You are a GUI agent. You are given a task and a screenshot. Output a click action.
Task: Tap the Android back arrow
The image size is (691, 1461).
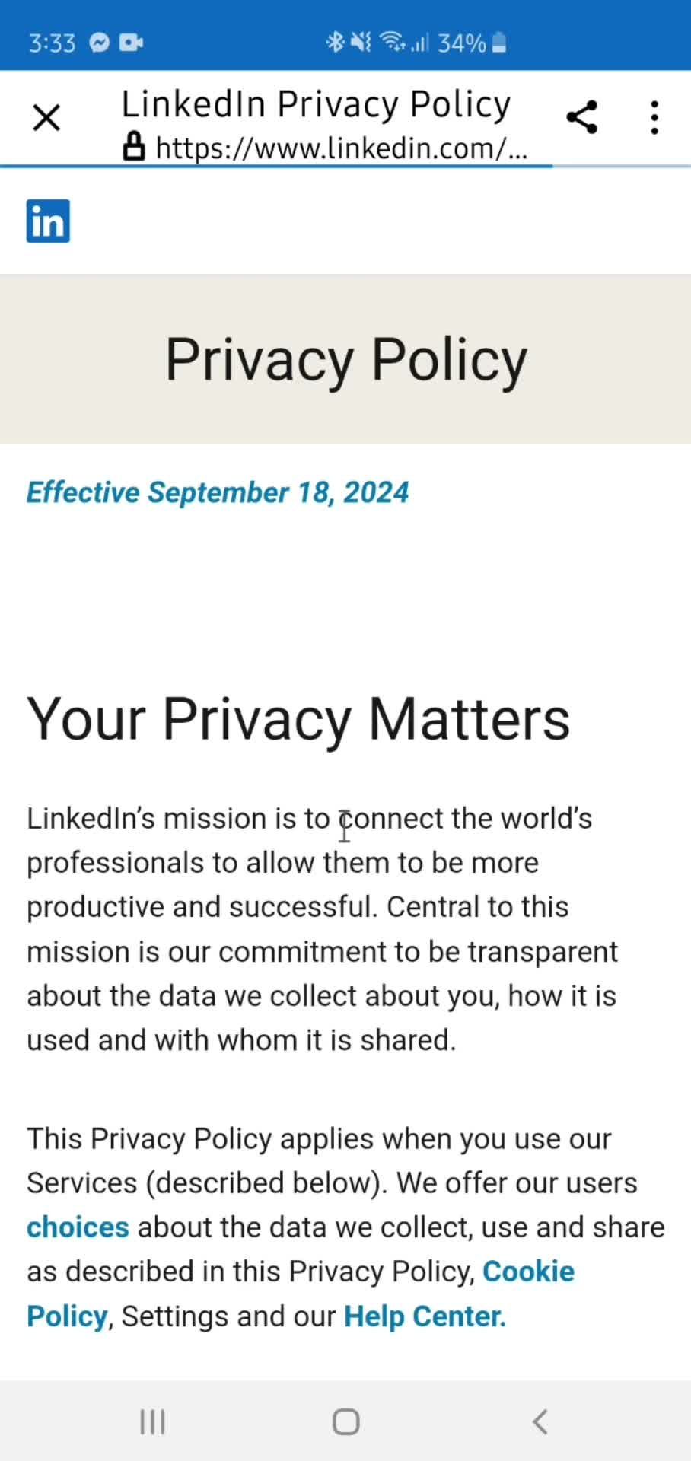(x=540, y=1421)
